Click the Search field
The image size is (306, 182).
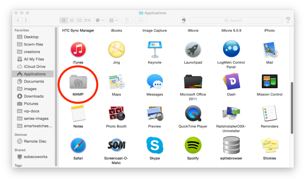coord(236,20)
